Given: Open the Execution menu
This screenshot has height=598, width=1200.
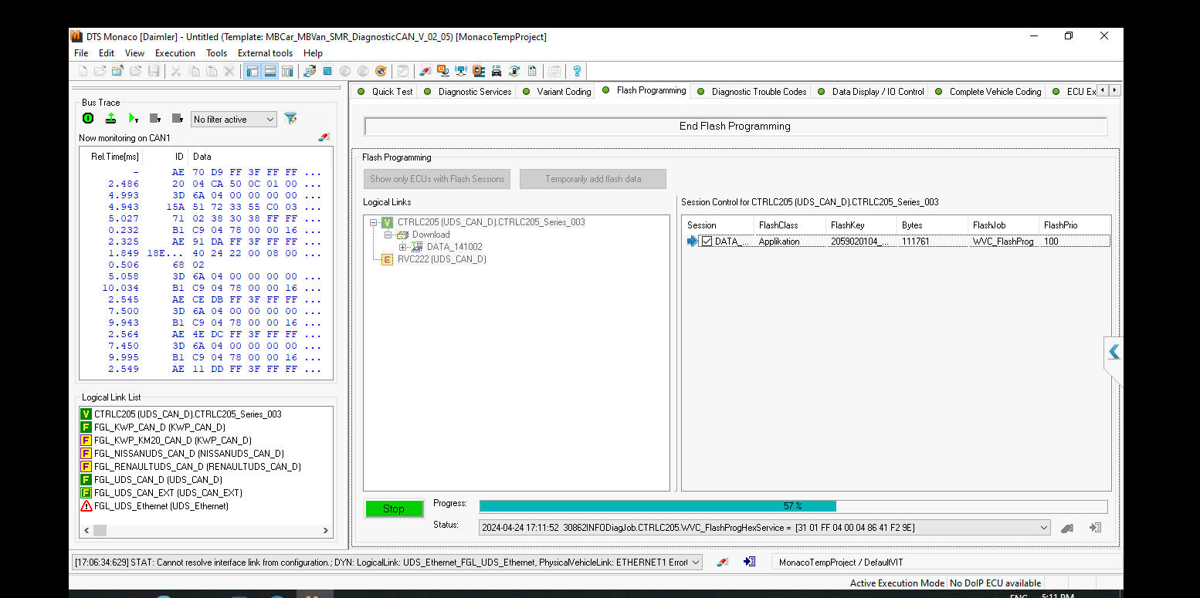Looking at the screenshot, I should 175,53.
